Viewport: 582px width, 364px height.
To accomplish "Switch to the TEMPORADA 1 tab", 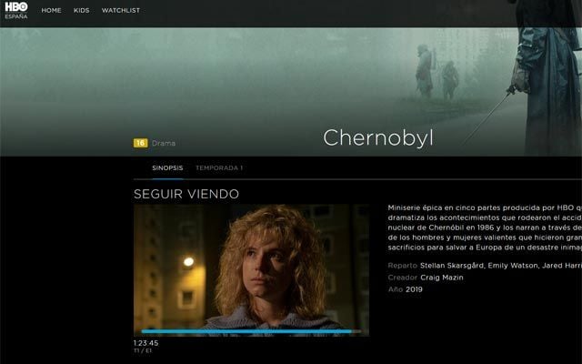I will point(219,167).
